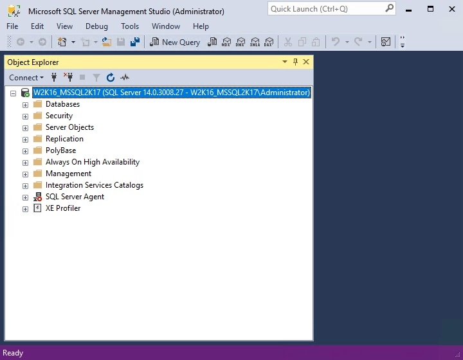Image resolution: width=463 pixels, height=360 pixels.
Task: Click the Database Engine Query icon
Action: (x=212, y=42)
